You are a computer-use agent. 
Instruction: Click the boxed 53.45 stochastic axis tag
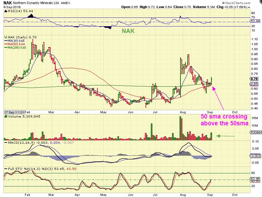[x=255, y=179]
